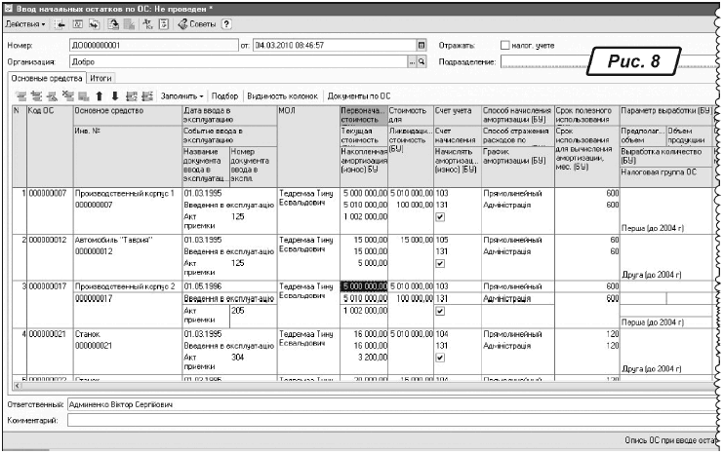
Task: Select the Основные средства tab
Action: click(x=44, y=77)
